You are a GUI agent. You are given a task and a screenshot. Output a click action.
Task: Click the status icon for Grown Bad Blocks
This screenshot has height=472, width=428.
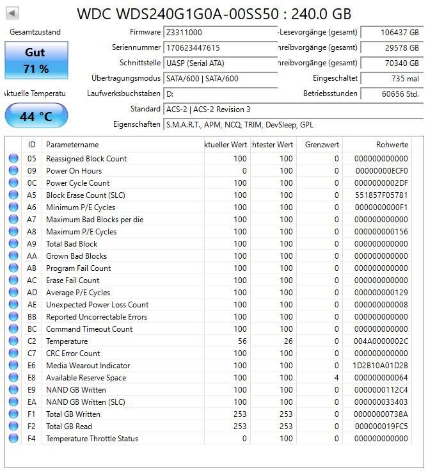pos(13,256)
